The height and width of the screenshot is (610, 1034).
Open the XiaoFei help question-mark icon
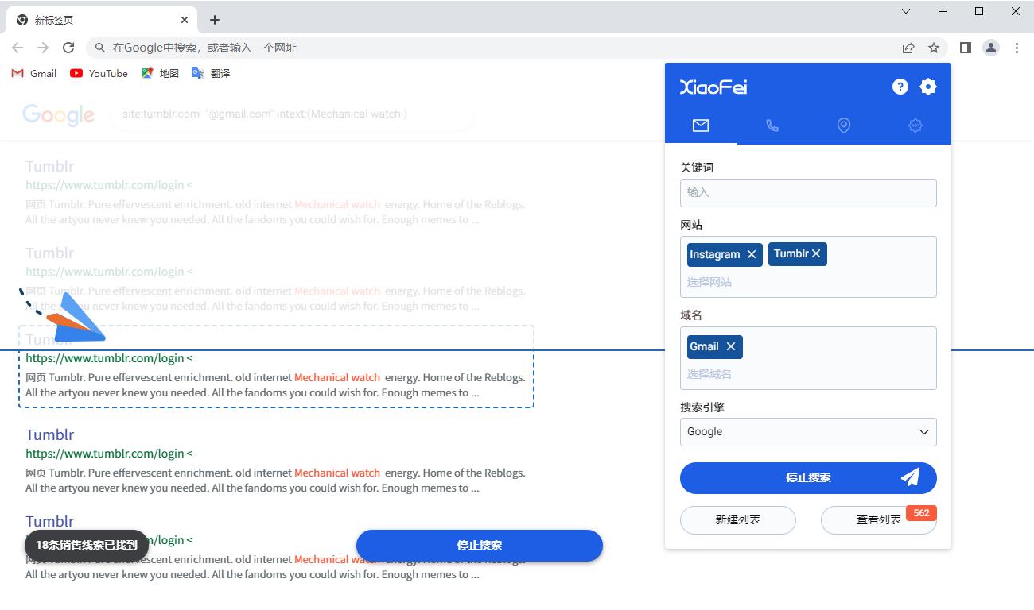[x=900, y=87]
